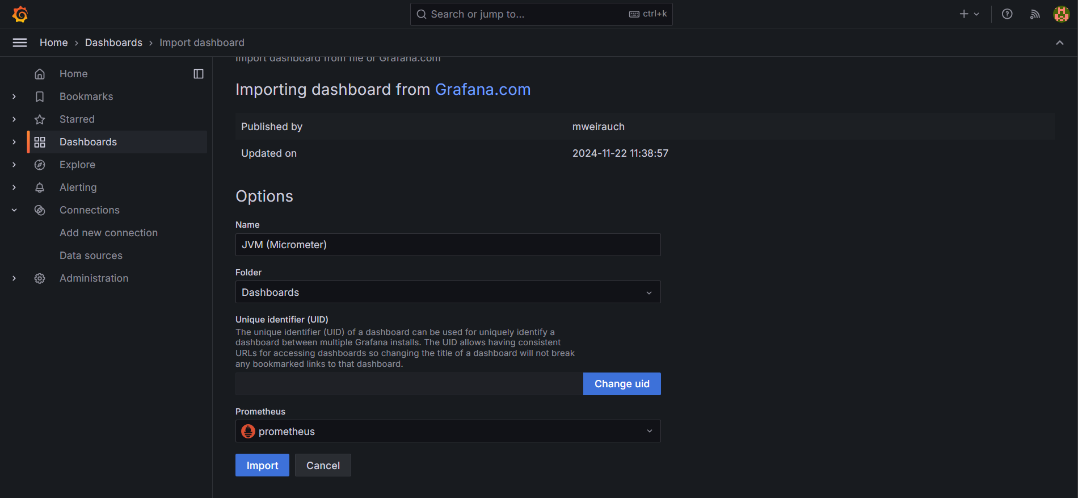The image size is (1078, 498).
Task: Click the Home breadcrumb link
Action: (54, 43)
